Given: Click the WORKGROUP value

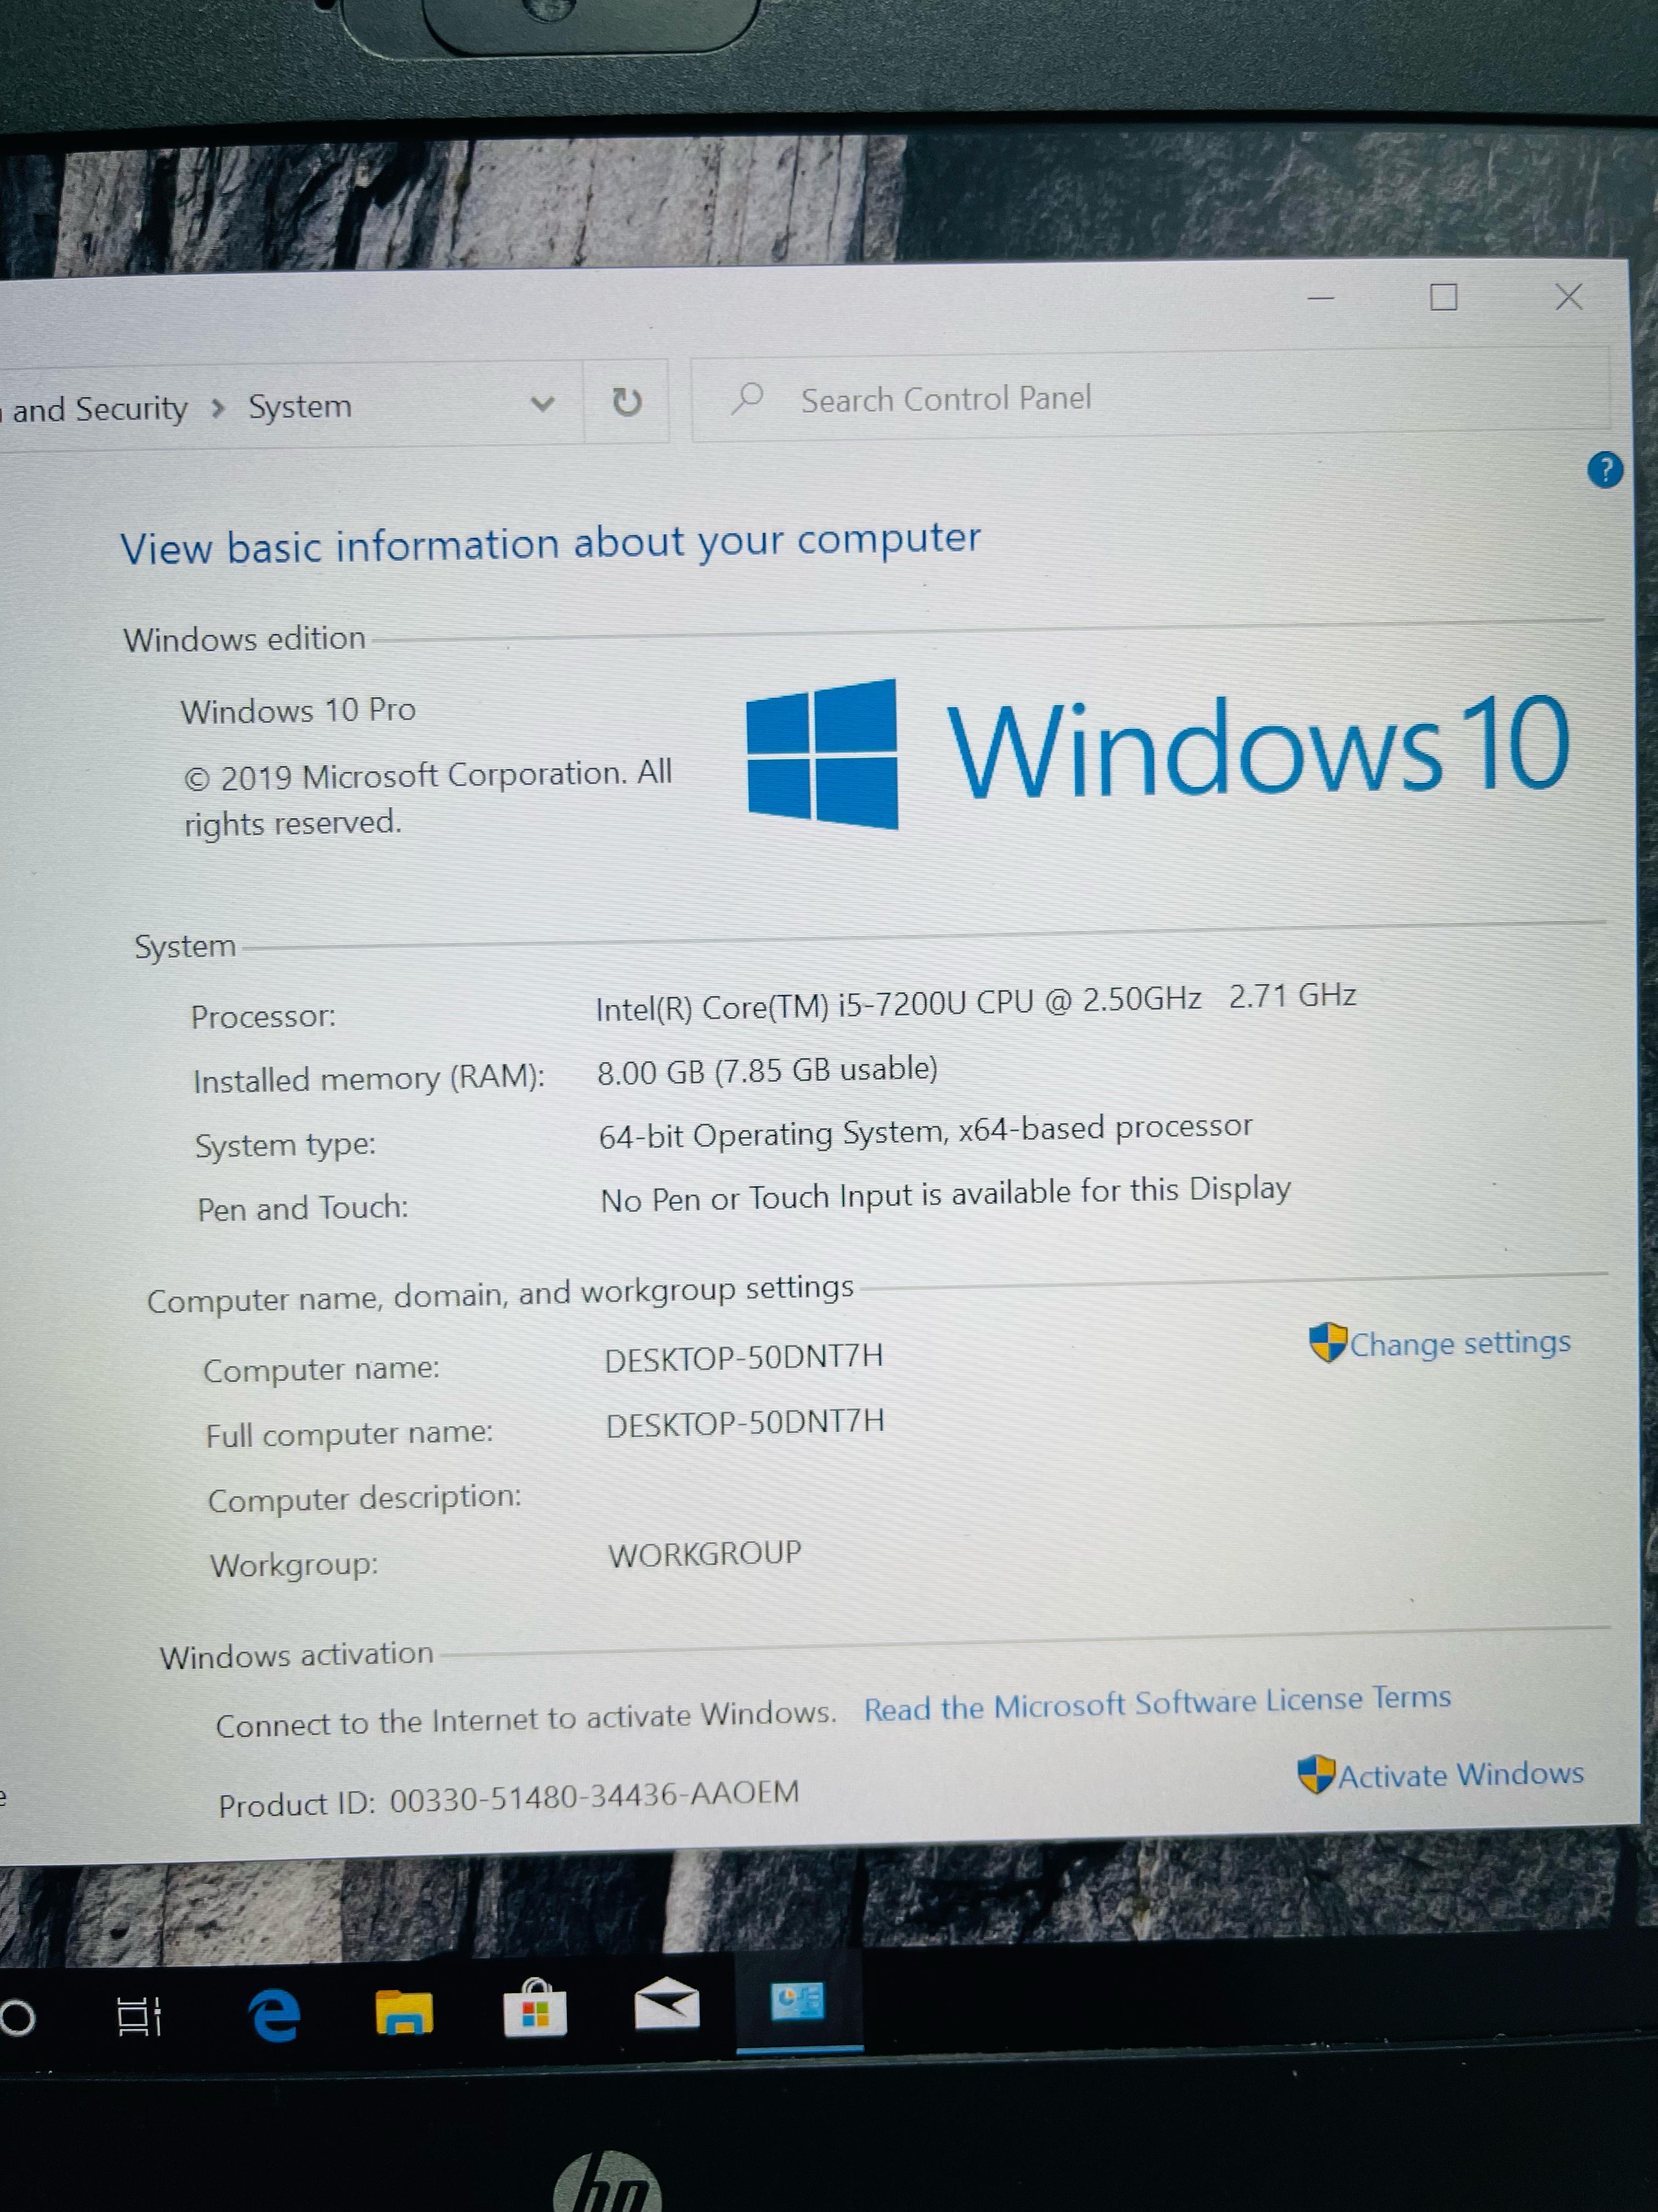Looking at the screenshot, I should click(705, 1554).
